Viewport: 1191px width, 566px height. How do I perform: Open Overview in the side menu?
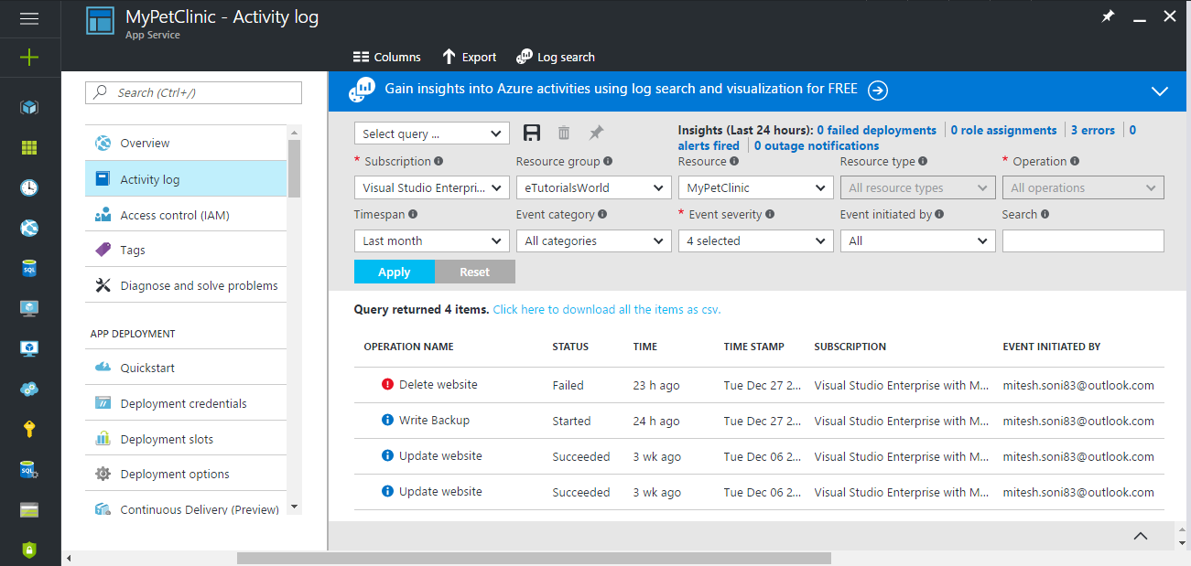[x=186, y=143]
